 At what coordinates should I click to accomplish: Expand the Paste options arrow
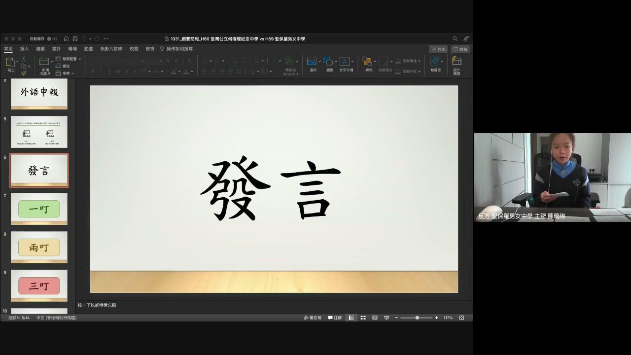(x=17, y=62)
